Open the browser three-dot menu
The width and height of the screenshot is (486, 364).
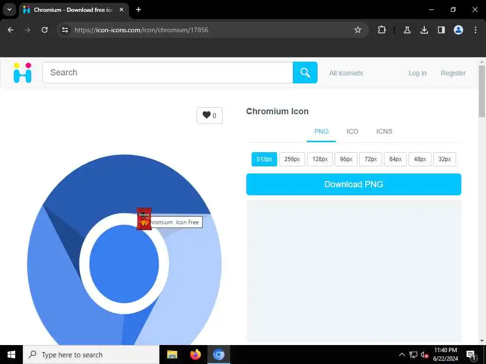point(476,30)
